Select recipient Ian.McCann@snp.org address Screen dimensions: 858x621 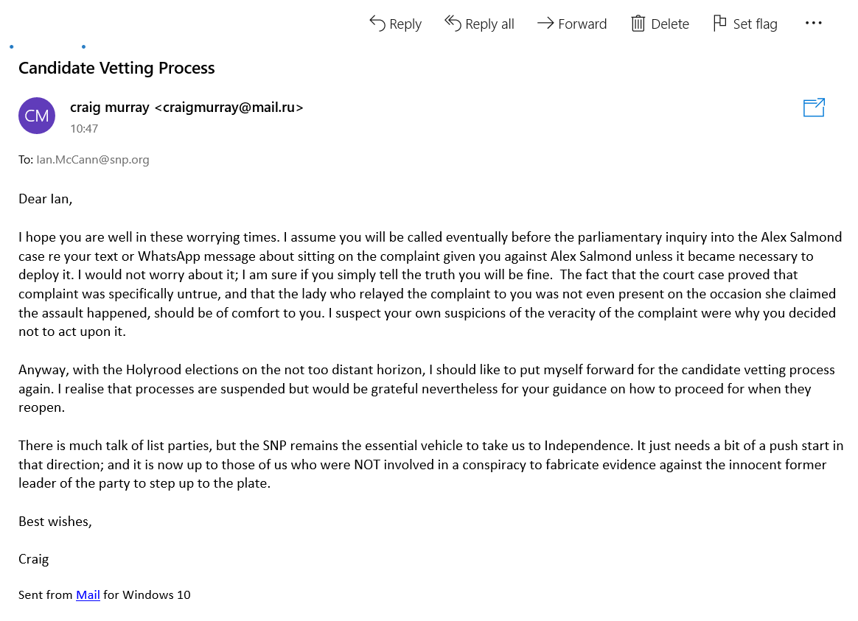coord(92,160)
